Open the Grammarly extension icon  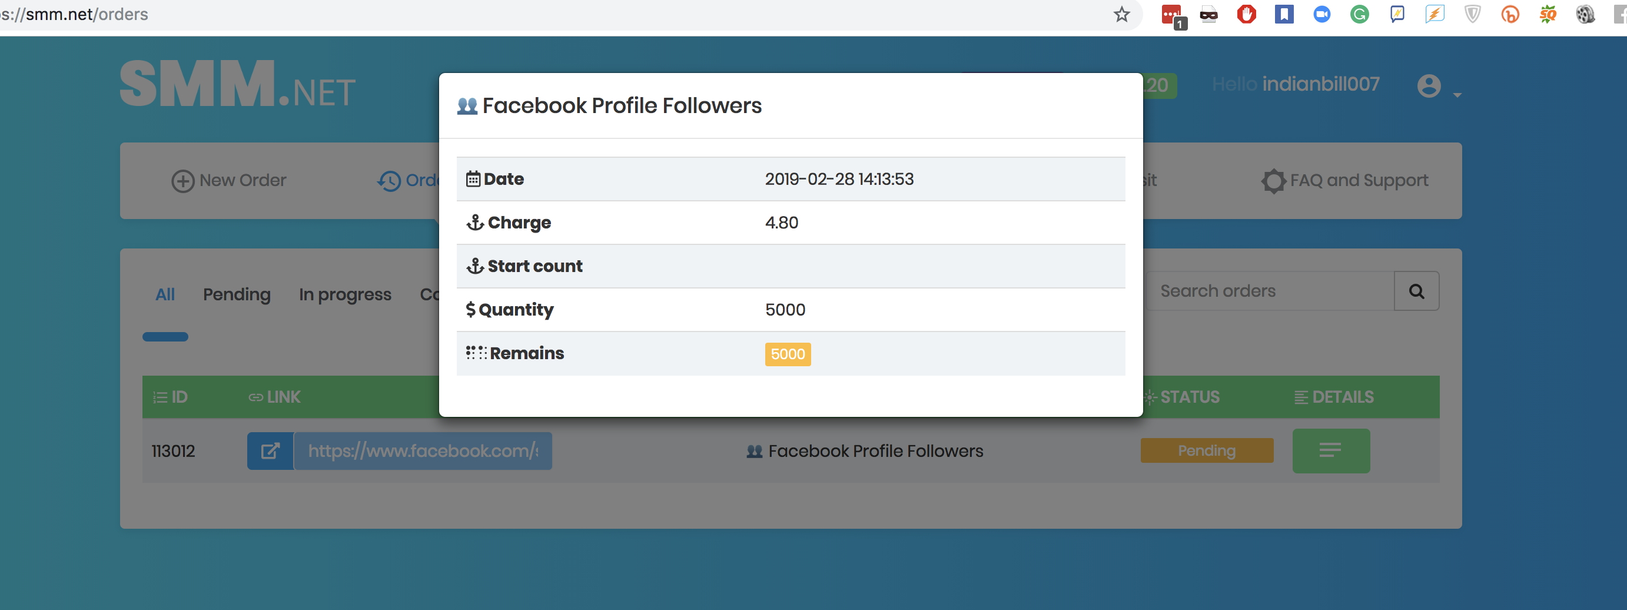click(x=1359, y=14)
